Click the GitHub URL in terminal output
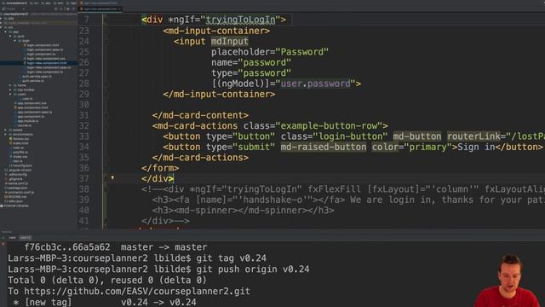Viewport: 545px width, 307px height. click(x=137, y=291)
